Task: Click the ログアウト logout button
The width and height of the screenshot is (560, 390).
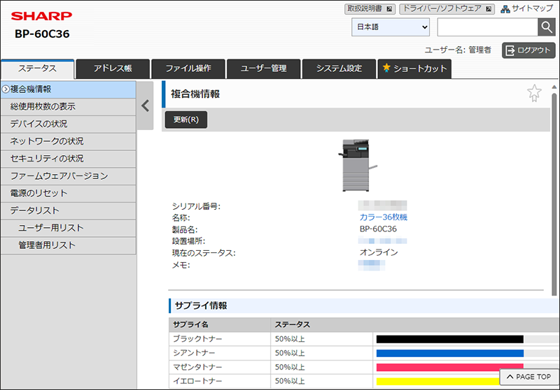Action: pos(528,50)
